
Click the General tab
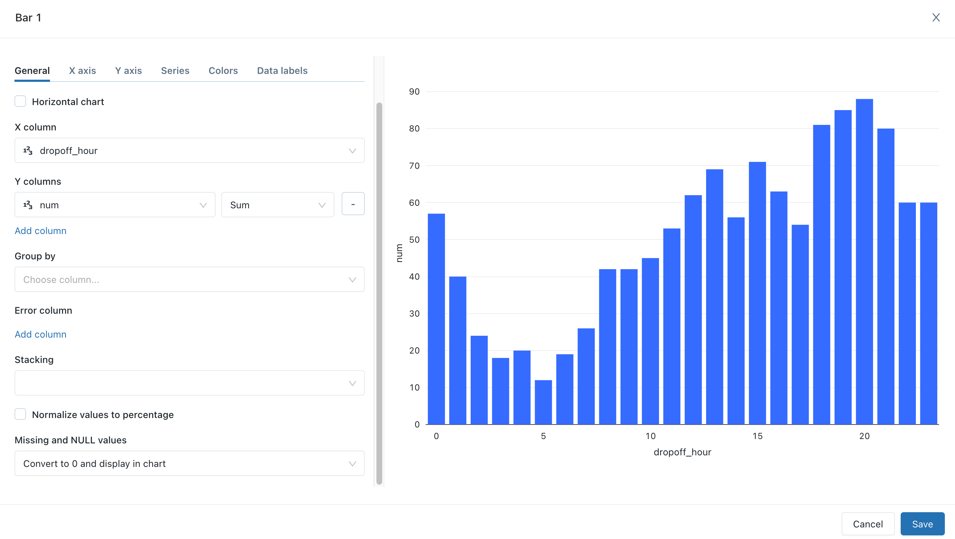click(x=32, y=71)
